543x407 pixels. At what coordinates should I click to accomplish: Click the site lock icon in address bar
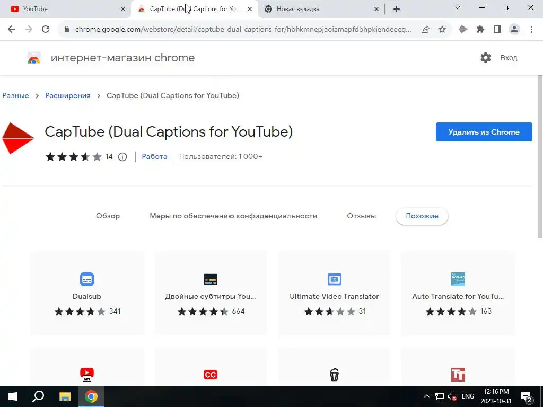tap(67, 30)
